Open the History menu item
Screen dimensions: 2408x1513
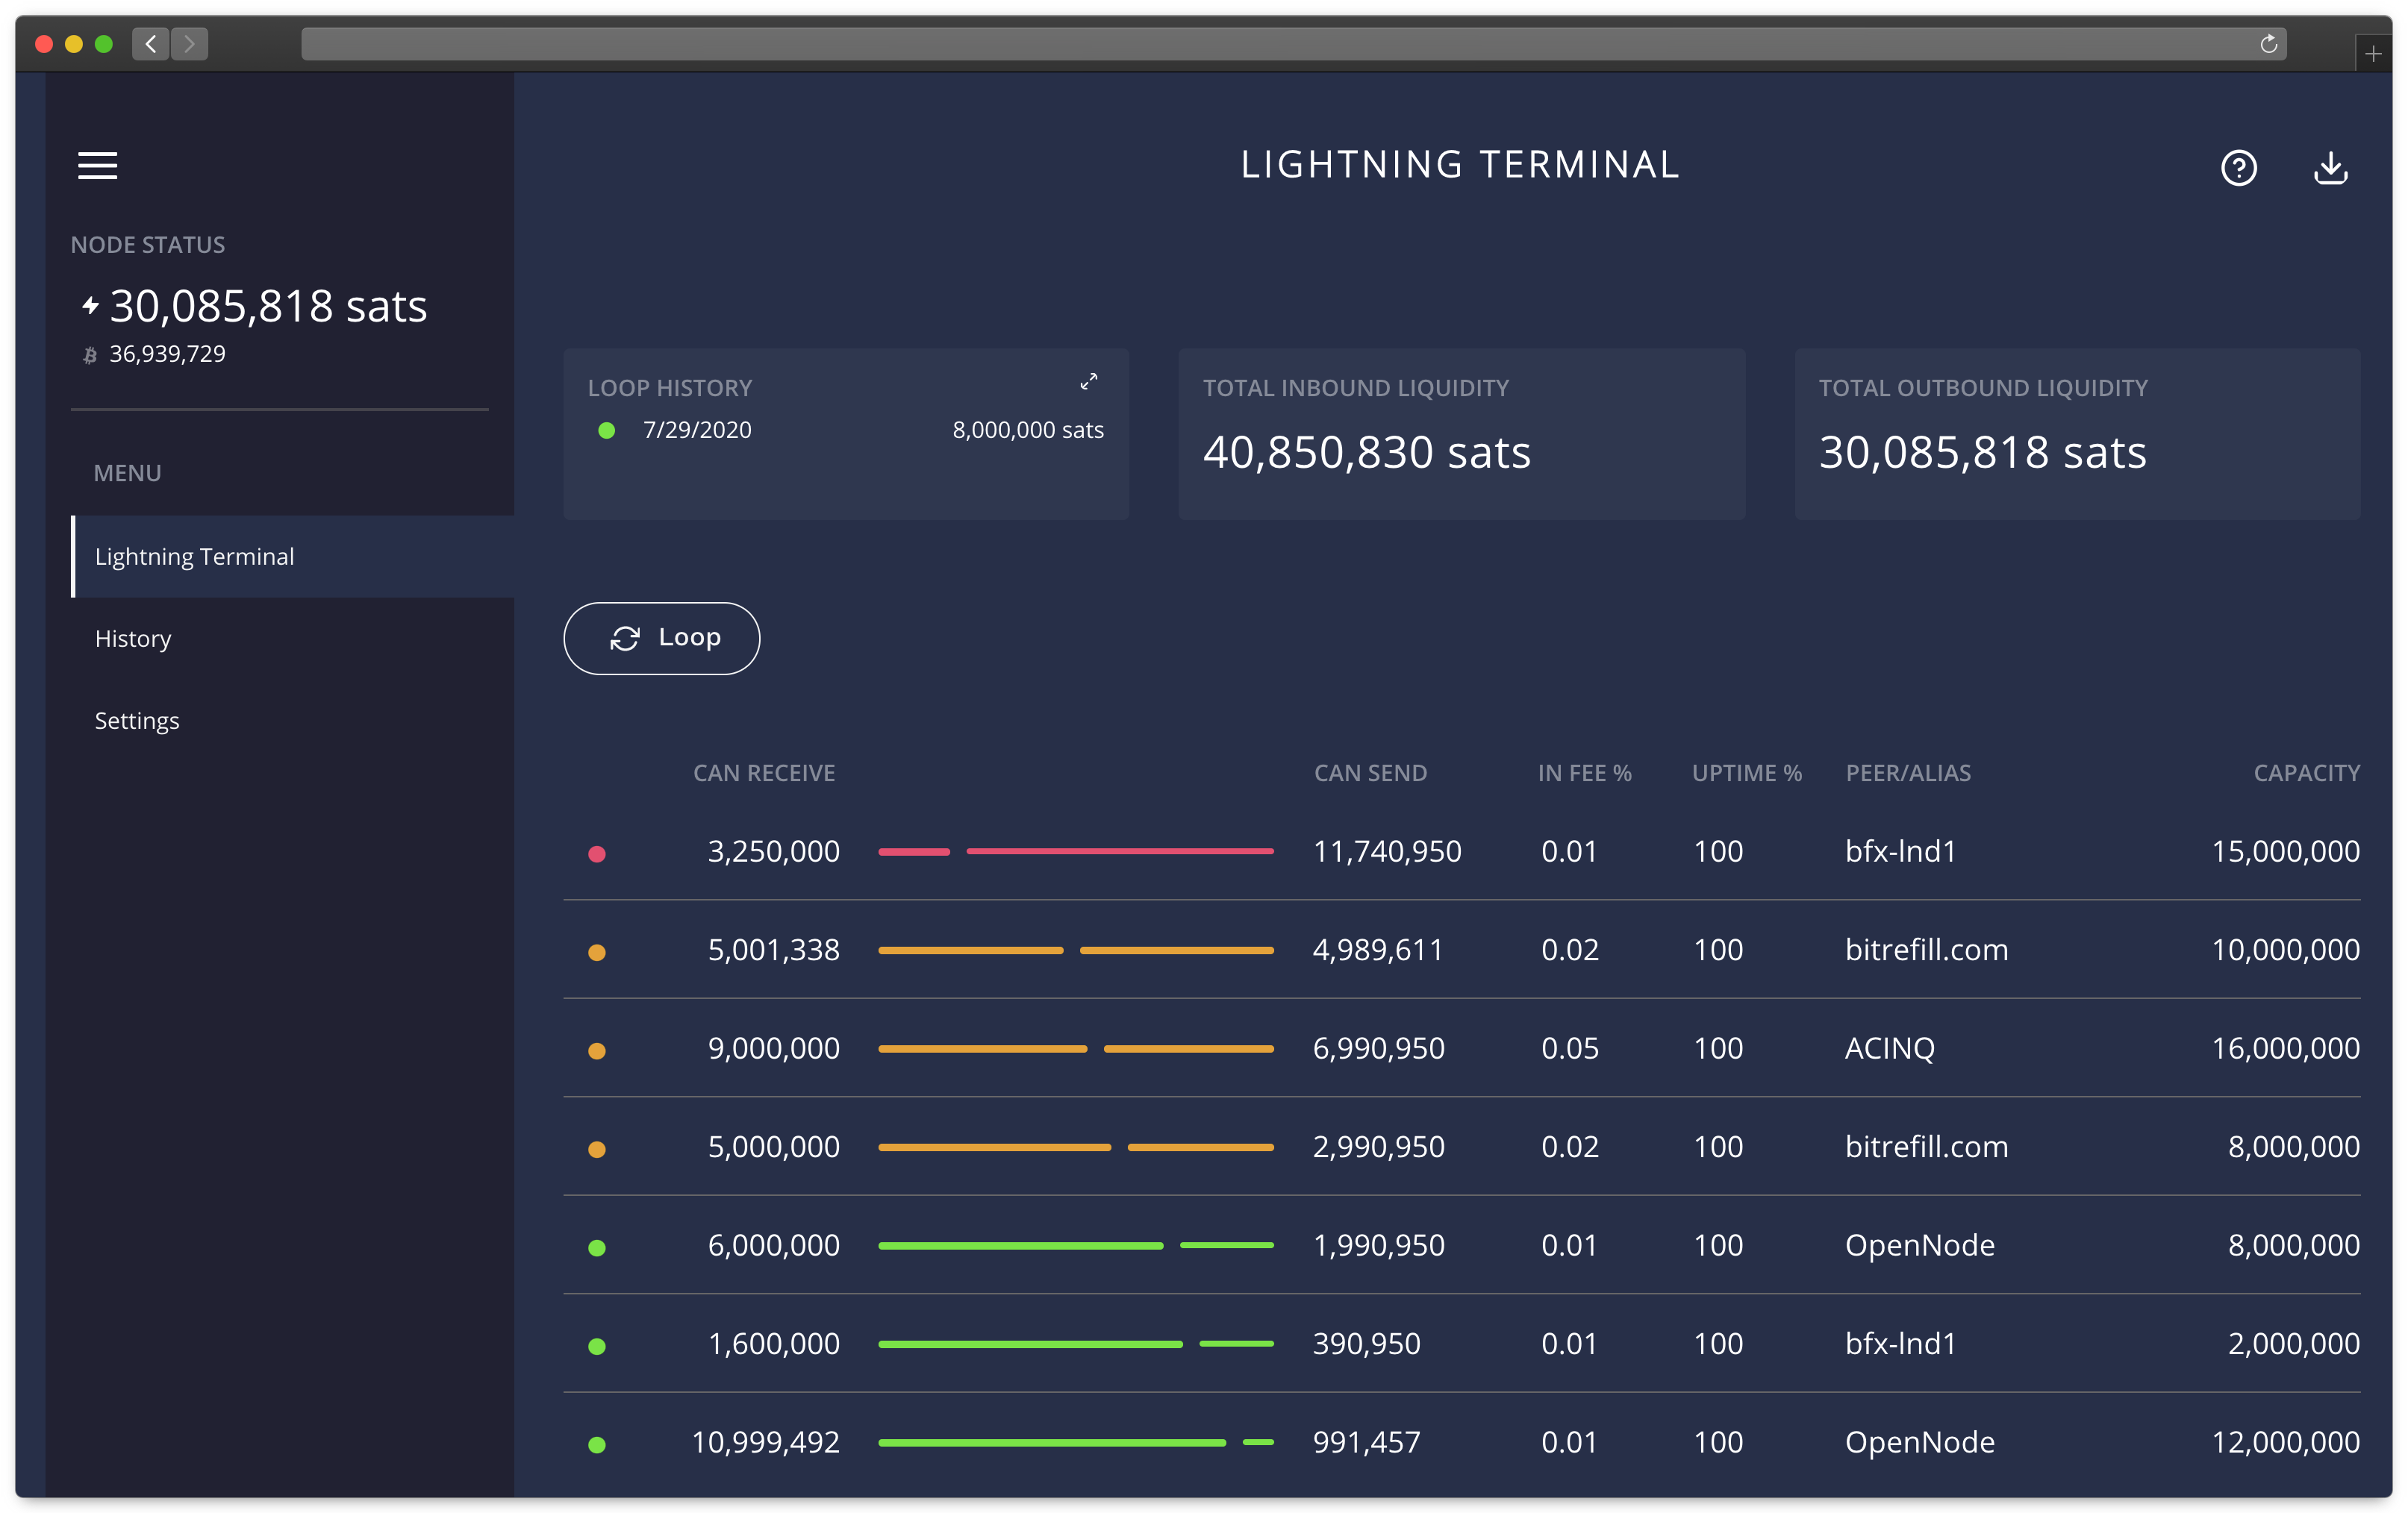pyautogui.click(x=134, y=636)
